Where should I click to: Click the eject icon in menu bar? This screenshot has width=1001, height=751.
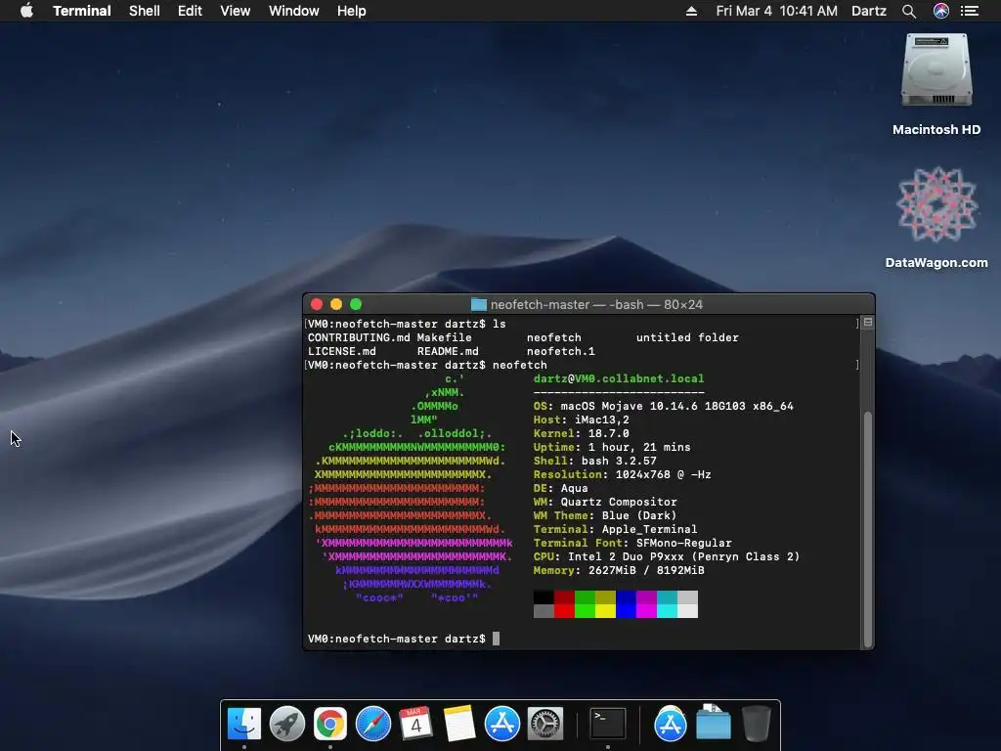pos(691,11)
